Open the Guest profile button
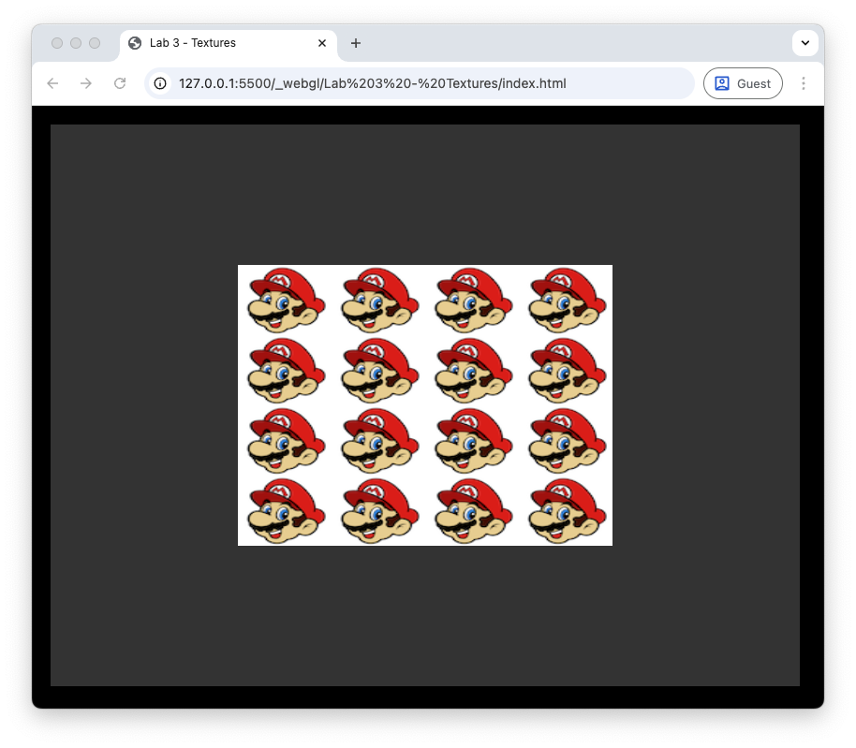The image size is (856, 748). [x=743, y=83]
